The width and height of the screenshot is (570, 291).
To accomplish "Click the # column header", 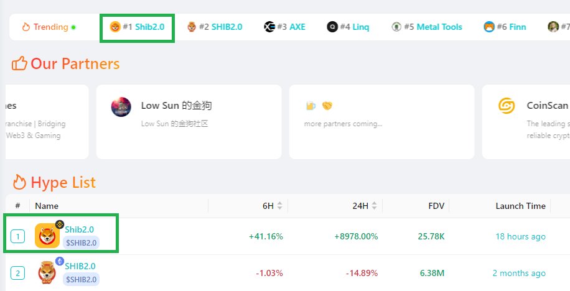I will 17,206.
